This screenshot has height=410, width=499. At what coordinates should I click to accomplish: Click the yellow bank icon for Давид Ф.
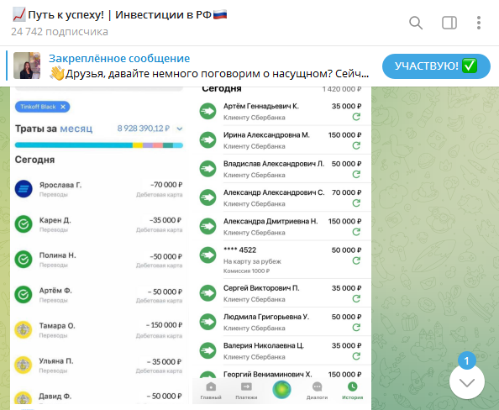tap(24, 398)
